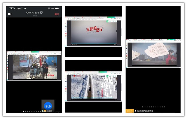Tap the QQ notification icon in status bar

pyautogui.click(x=25, y=8)
